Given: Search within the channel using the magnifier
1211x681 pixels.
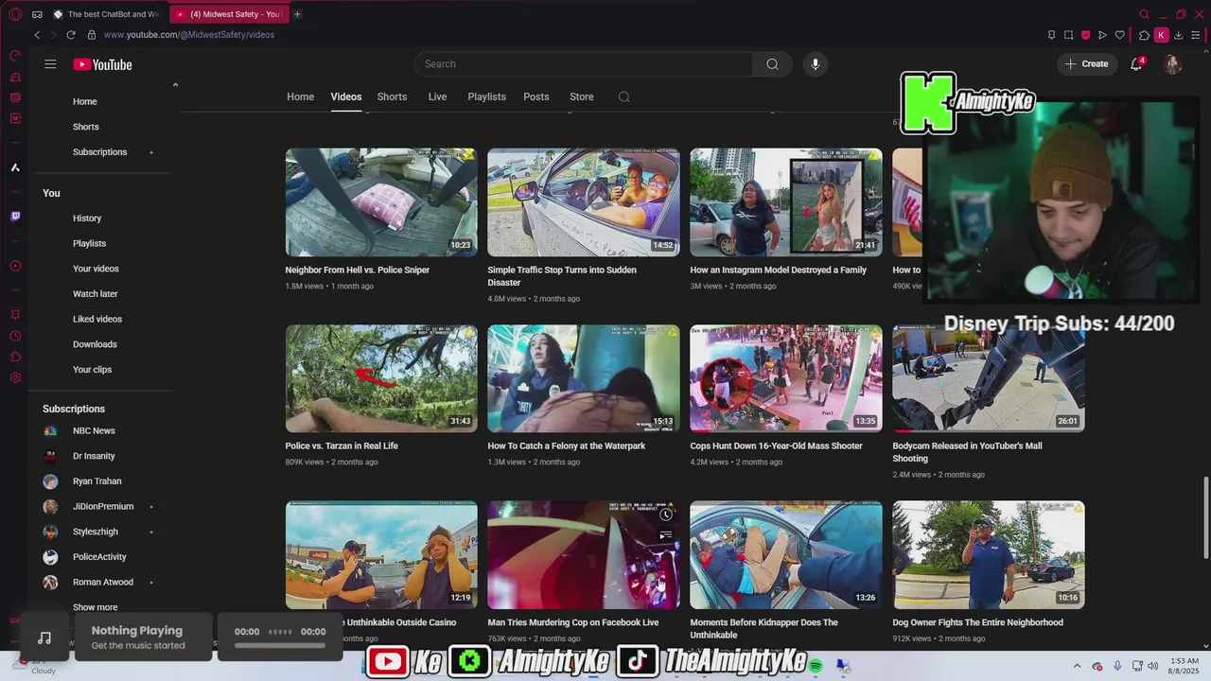Looking at the screenshot, I should click(x=623, y=96).
